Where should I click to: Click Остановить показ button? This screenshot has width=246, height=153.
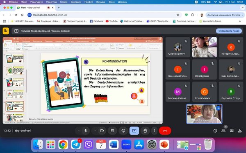coord(229,31)
